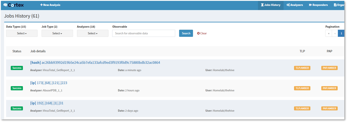Go to previous page with single chevron
Viewport: 347px width, 122px height.
(x=335, y=33)
